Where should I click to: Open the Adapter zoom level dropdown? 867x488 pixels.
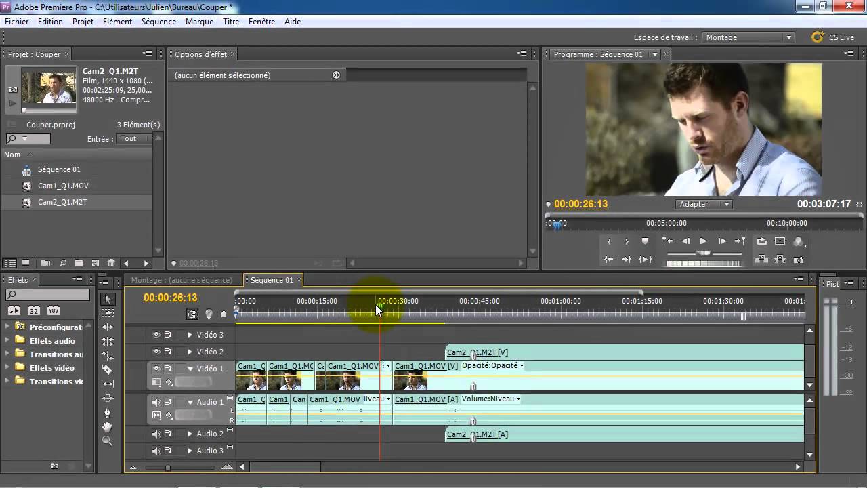click(x=704, y=204)
